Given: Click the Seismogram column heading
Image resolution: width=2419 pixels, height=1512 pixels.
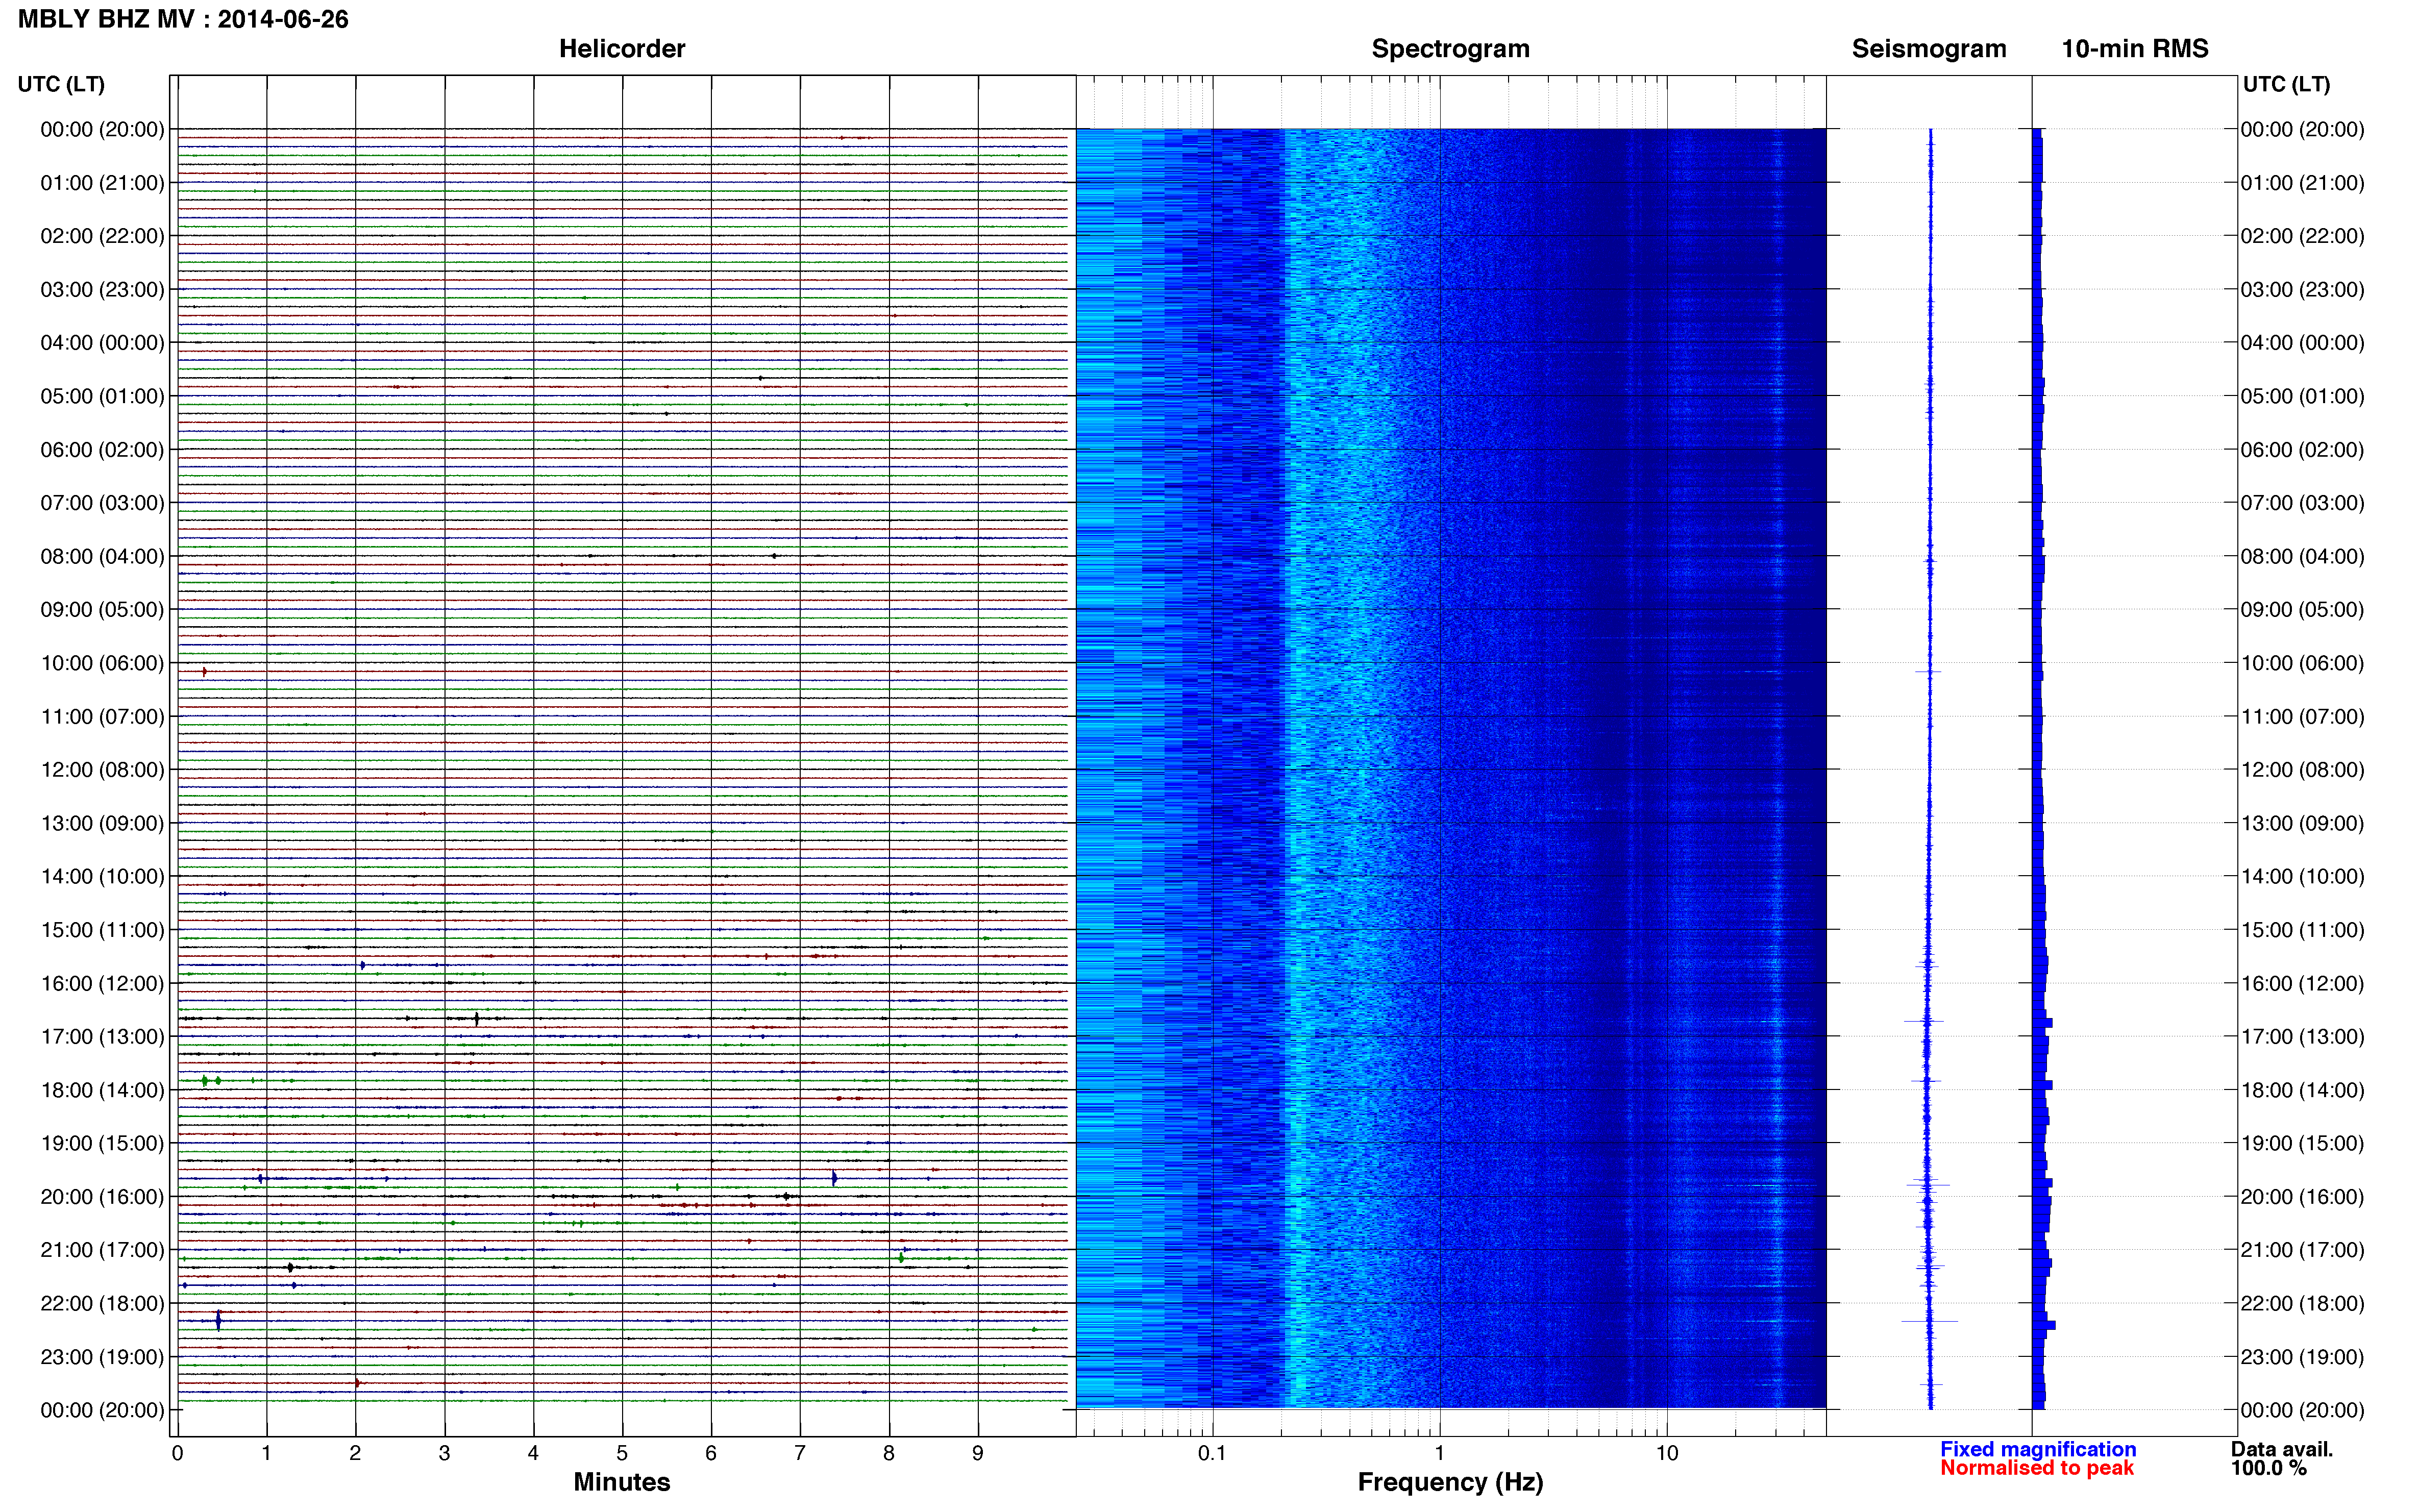Looking at the screenshot, I should click(x=1929, y=49).
